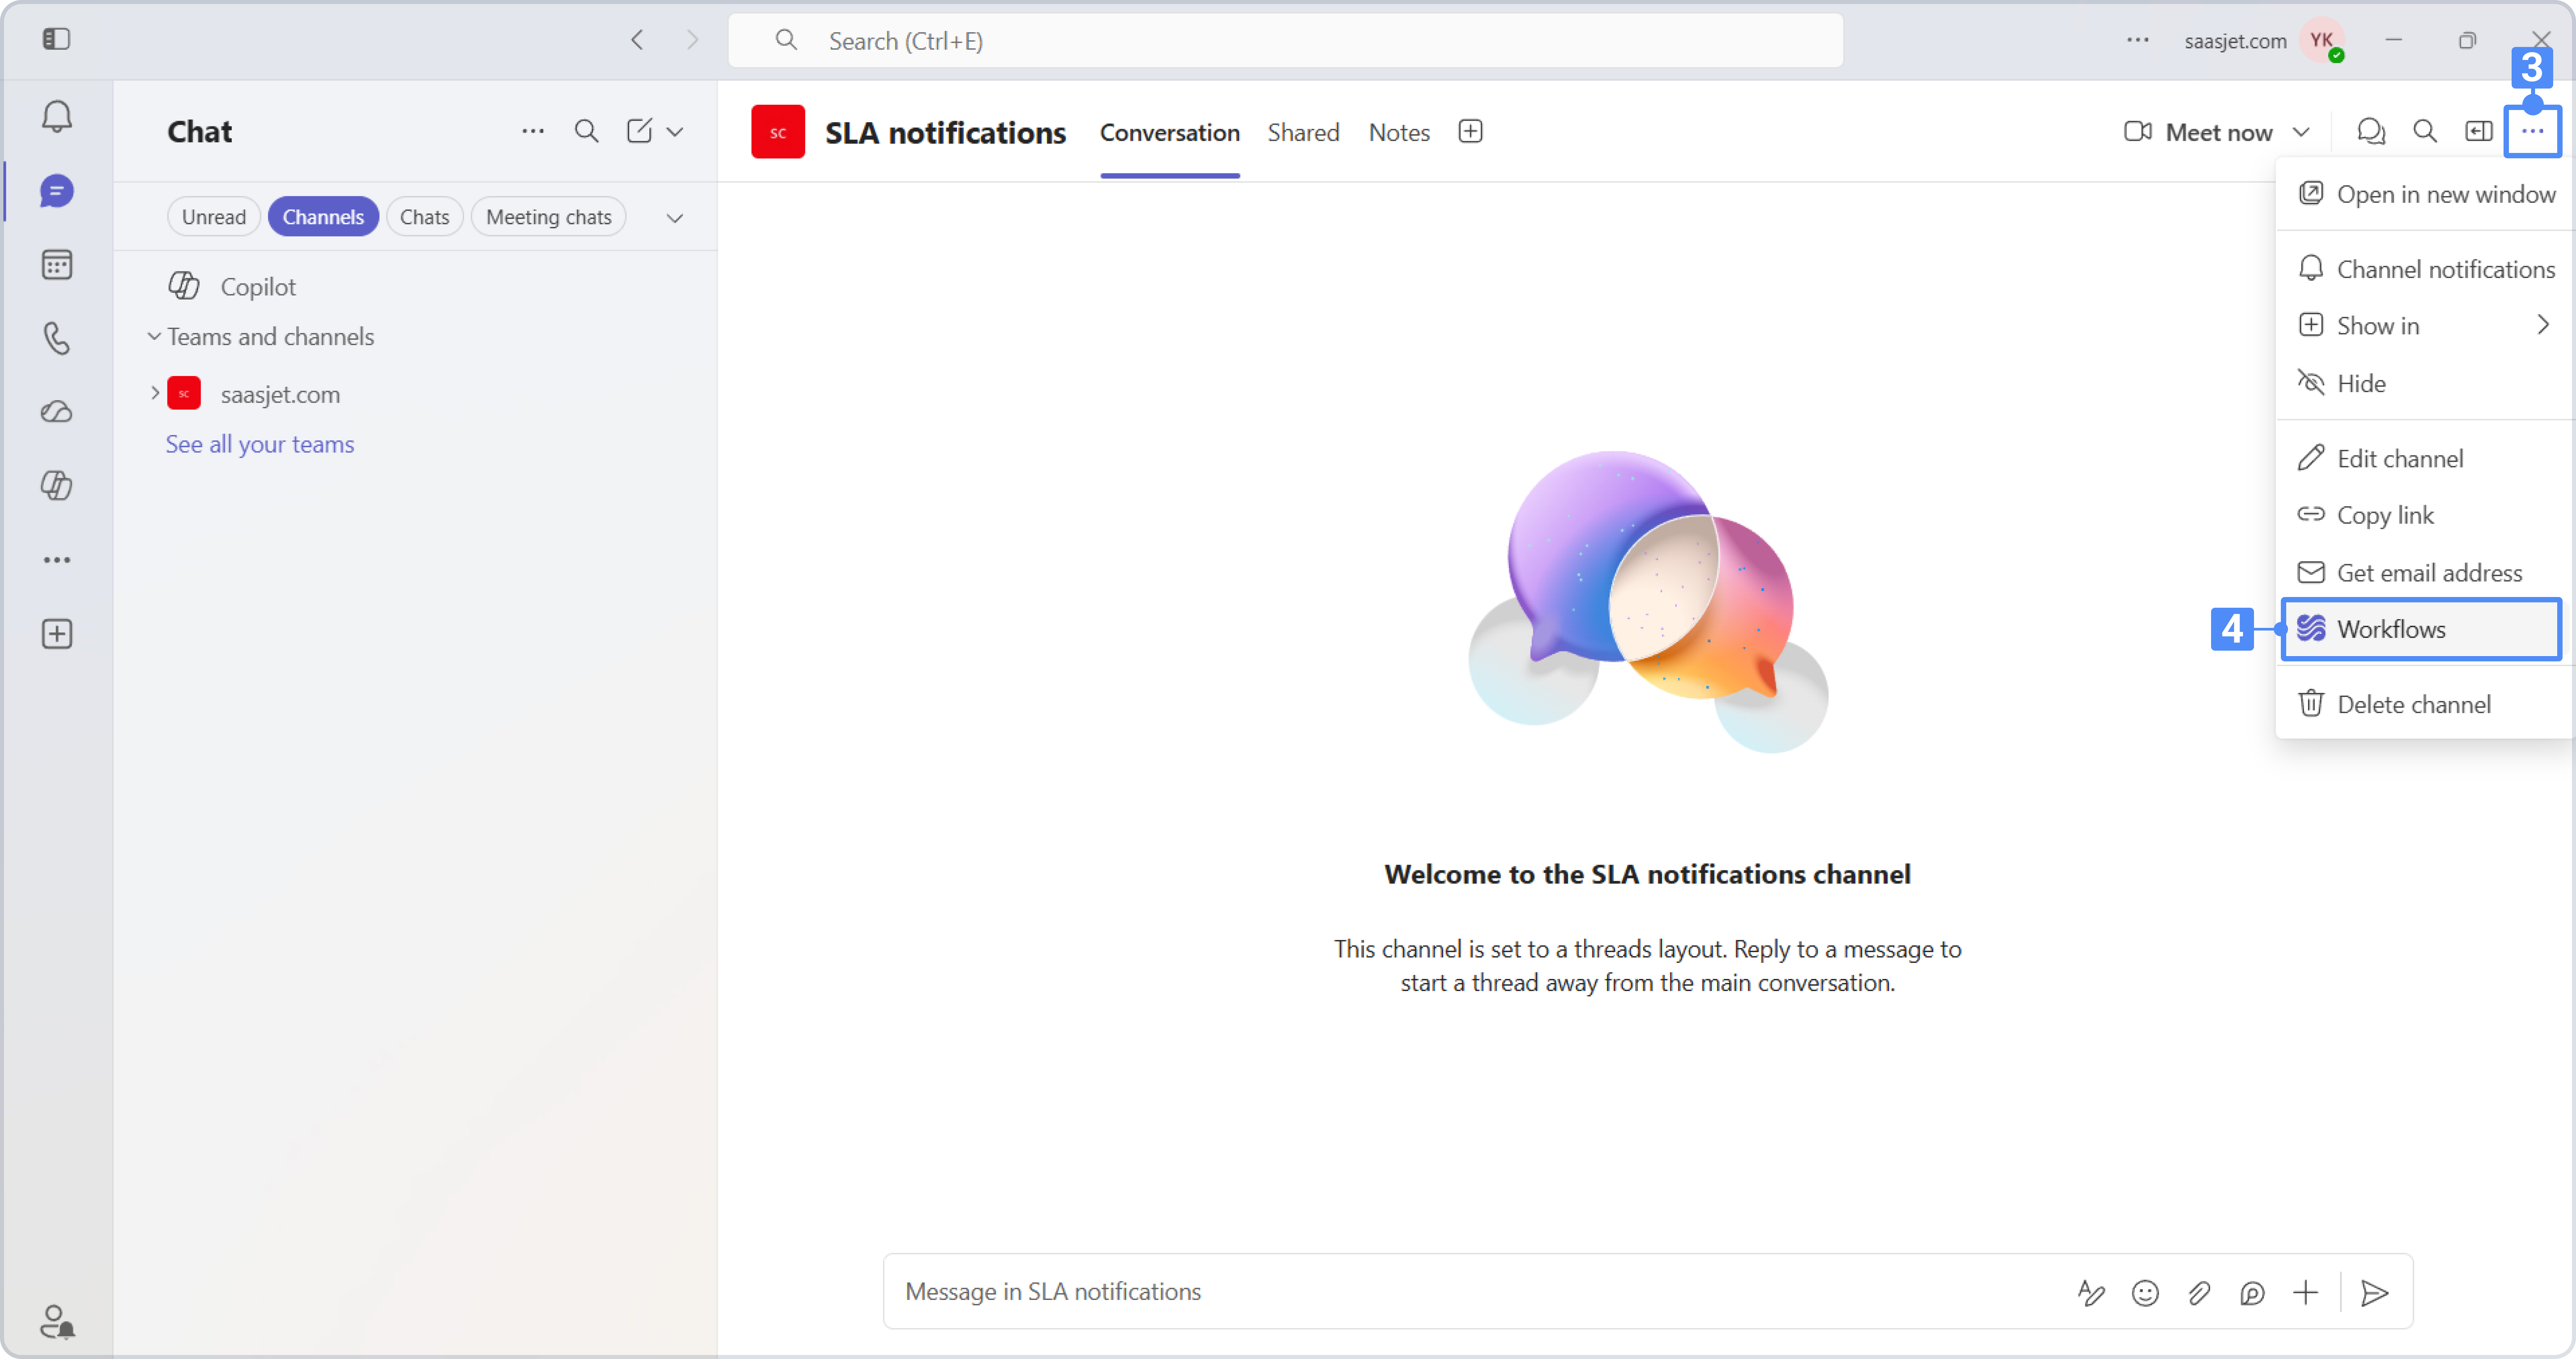The image size is (2576, 1359).
Task: Open the Loop components icon in compose box
Action: coord(2252,1293)
